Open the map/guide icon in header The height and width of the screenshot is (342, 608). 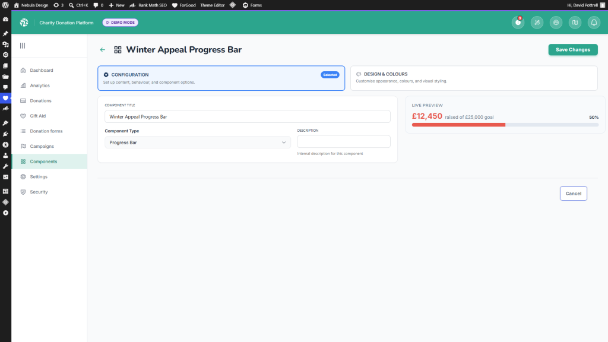tap(575, 23)
